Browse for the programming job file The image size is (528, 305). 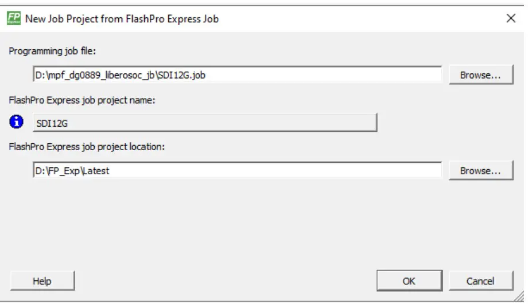[480, 75]
